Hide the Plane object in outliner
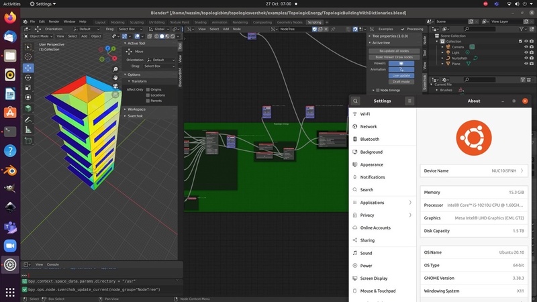This screenshot has width=537, height=302. pos(526,63)
